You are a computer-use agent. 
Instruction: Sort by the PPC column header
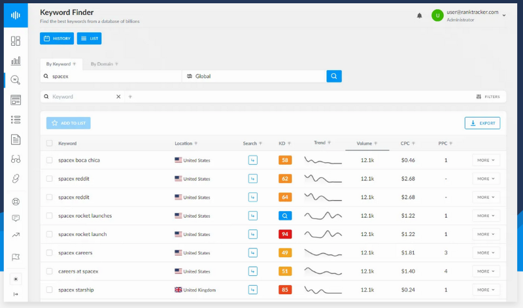[445, 143]
